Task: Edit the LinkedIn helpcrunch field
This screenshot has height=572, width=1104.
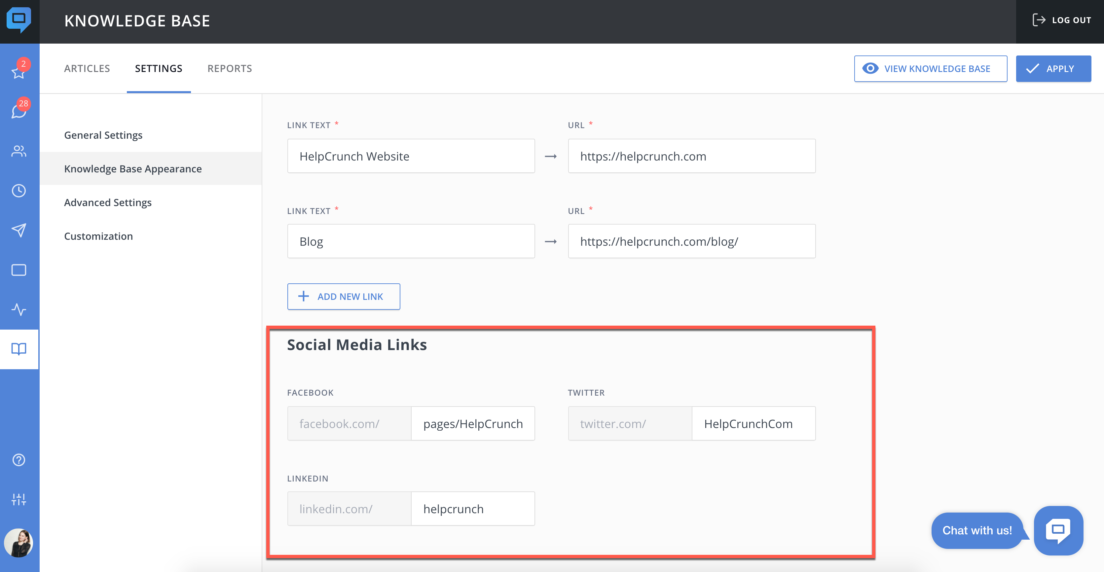Action: [473, 509]
